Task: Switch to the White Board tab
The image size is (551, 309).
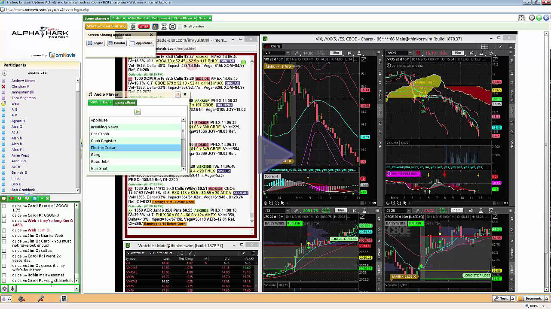Action: point(137,18)
